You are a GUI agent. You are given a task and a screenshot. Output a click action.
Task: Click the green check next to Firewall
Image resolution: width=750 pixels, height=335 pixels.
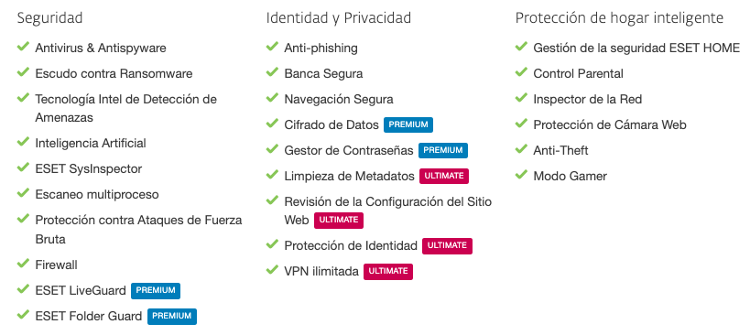pos(23,264)
